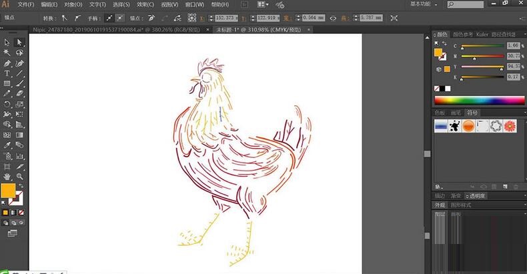Select the Rotate tool
This screenshot has height=274, width=527.
click(x=7, y=104)
